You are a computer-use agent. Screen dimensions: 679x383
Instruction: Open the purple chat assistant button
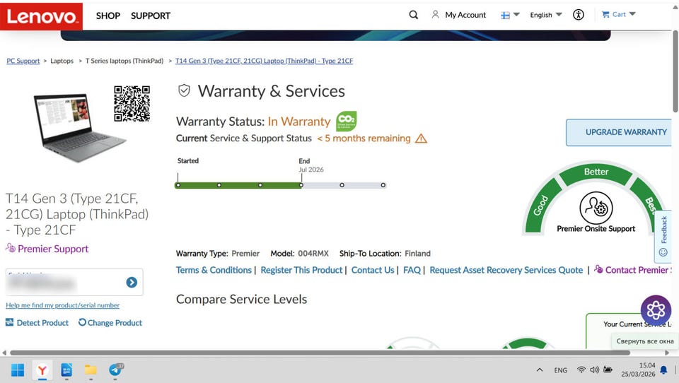656,310
